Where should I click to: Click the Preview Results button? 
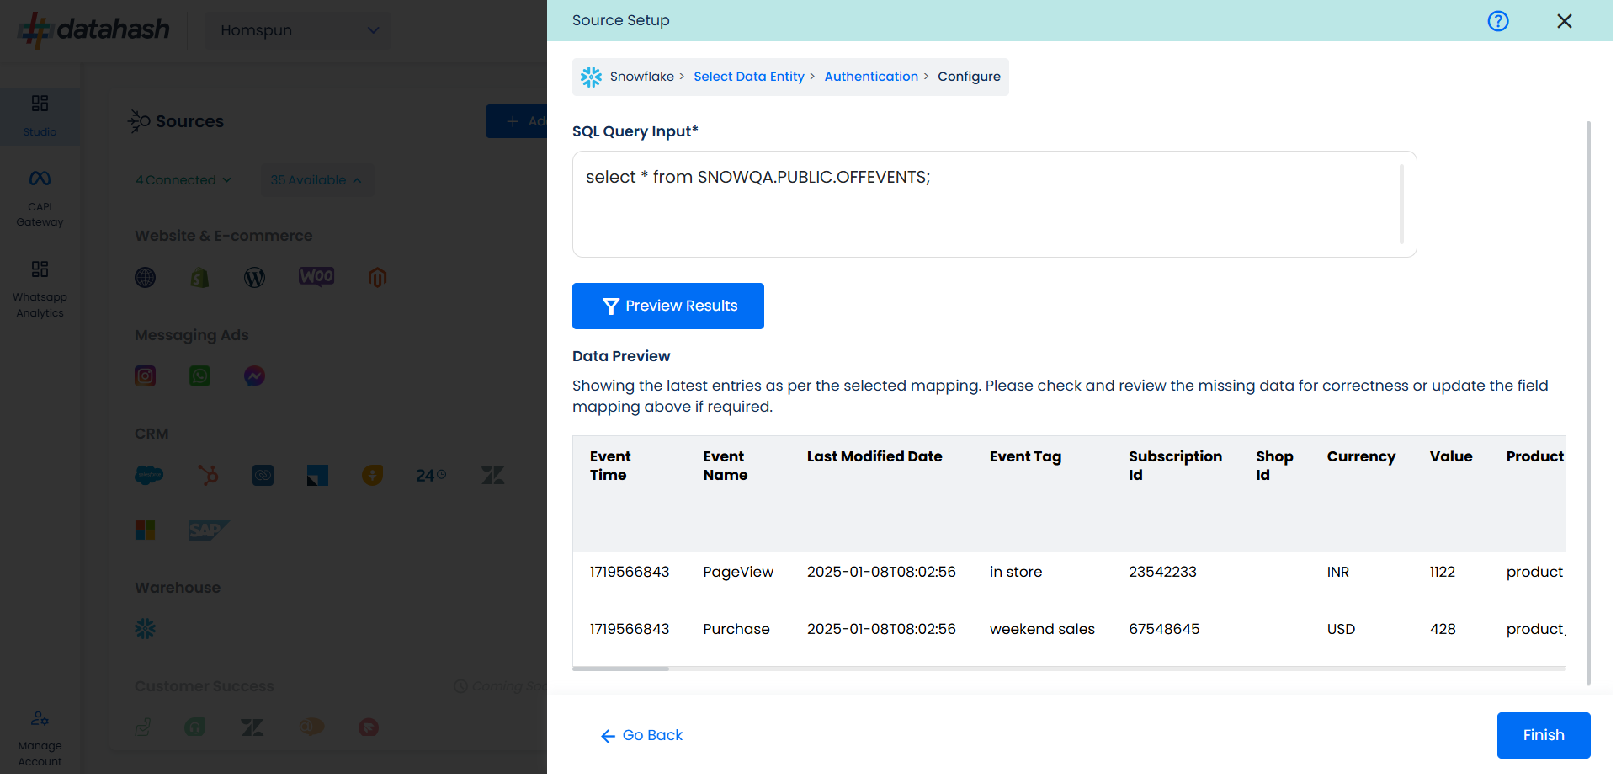667,306
